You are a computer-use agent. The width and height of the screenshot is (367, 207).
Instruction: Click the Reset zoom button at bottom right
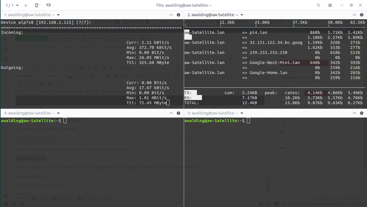tap(294, 204)
